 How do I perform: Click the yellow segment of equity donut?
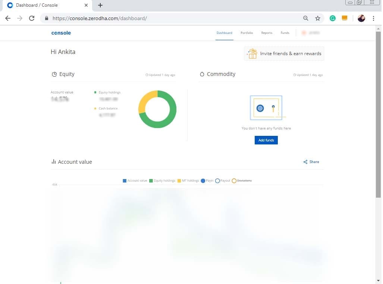click(145, 99)
